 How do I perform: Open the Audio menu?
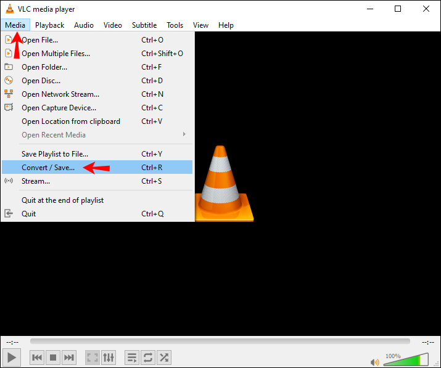coord(84,25)
